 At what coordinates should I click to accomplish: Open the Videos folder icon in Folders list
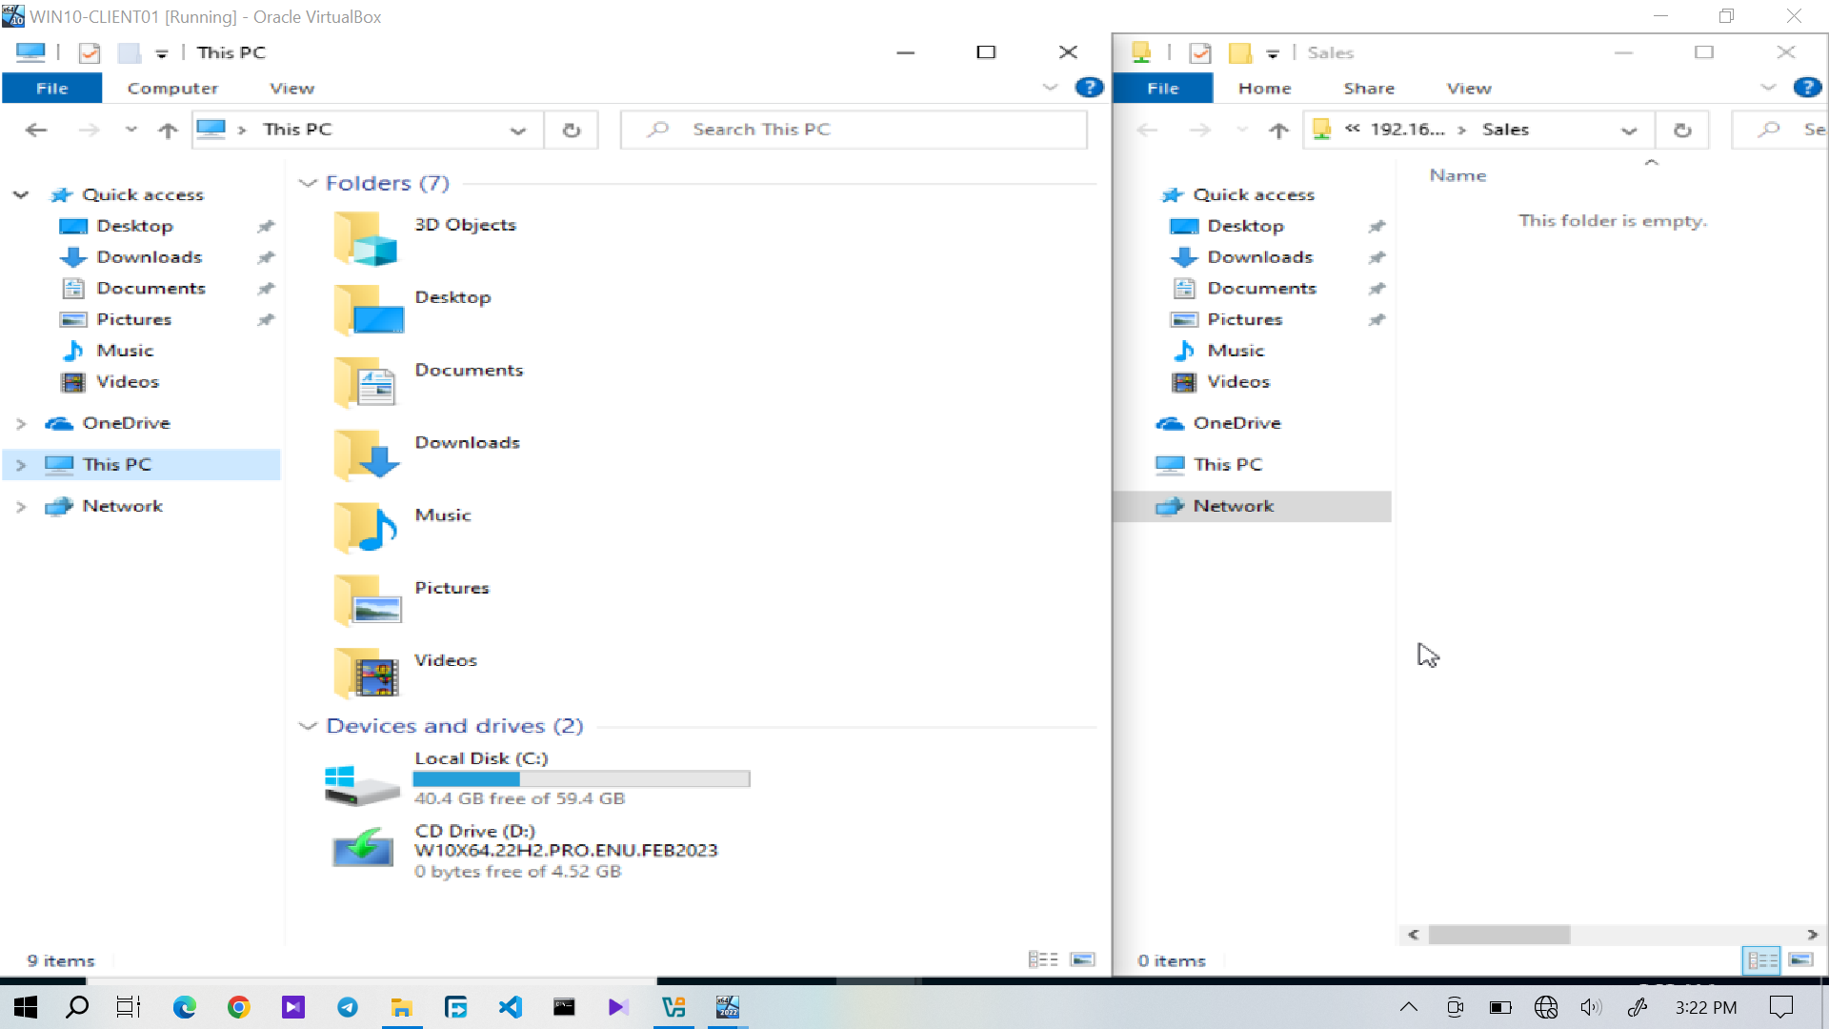pos(366,673)
